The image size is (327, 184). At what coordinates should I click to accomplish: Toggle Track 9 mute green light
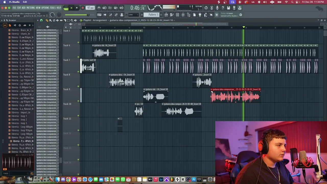pyautogui.click(x=78, y=101)
